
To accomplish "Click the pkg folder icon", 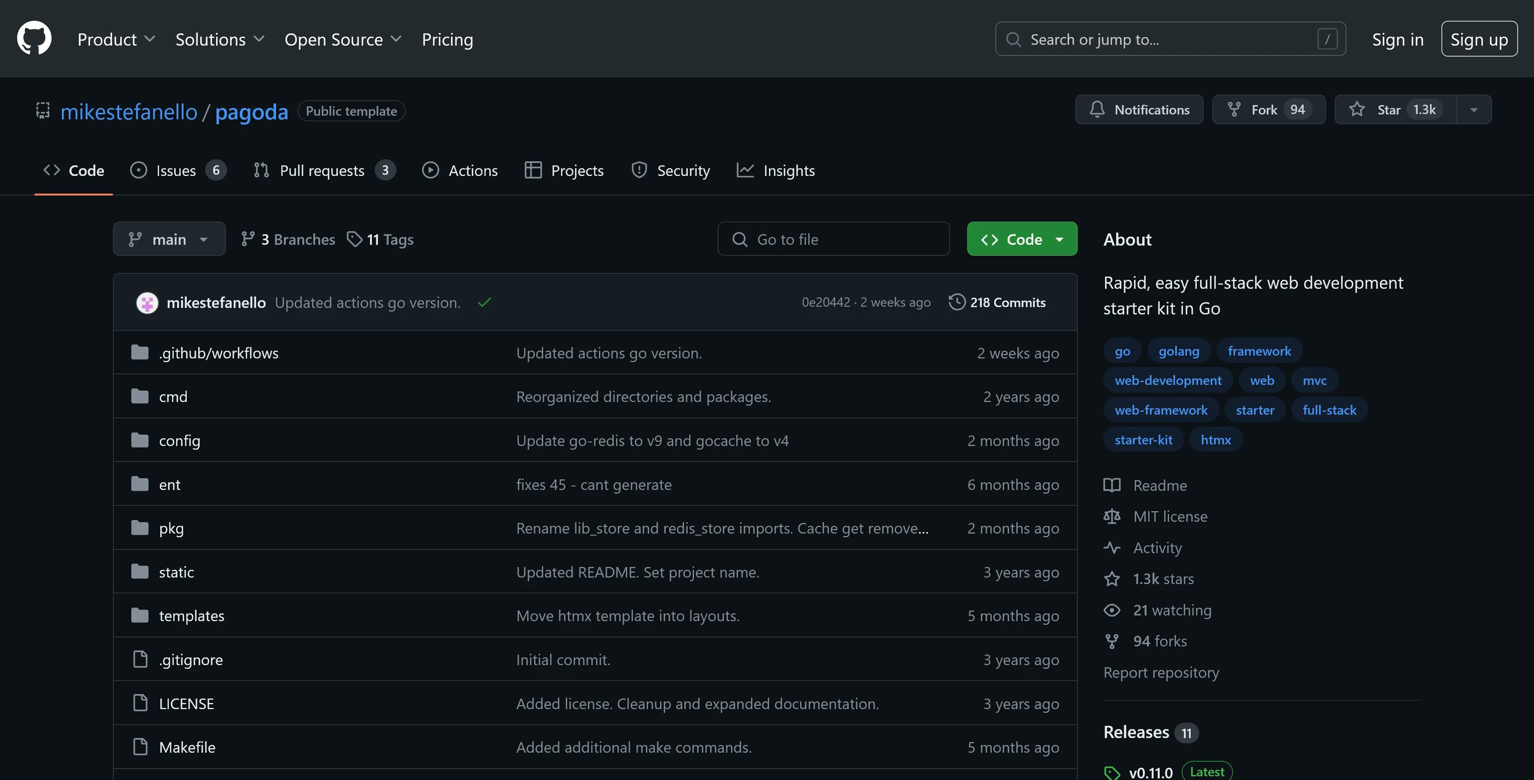I will (x=140, y=528).
